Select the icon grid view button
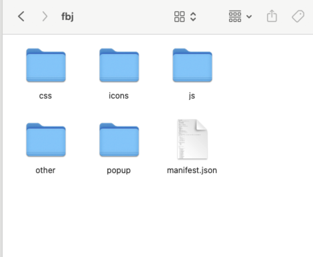The height and width of the screenshot is (257, 313). (x=179, y=16)
